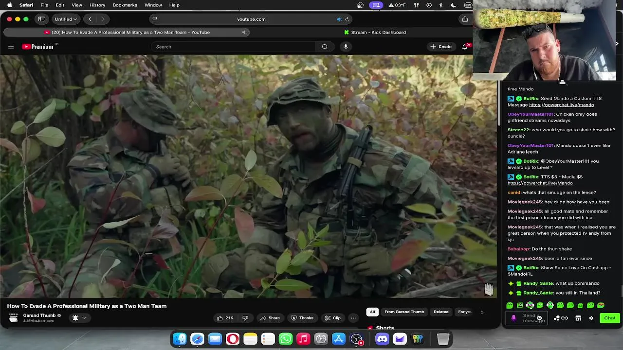Click the Create button on YouTube
The height and width of the screenshot is (350, 623).
441,47
